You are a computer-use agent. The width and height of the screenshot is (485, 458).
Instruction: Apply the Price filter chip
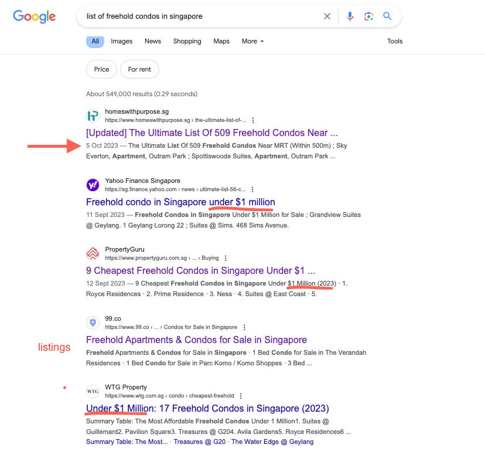click(101, 69)
